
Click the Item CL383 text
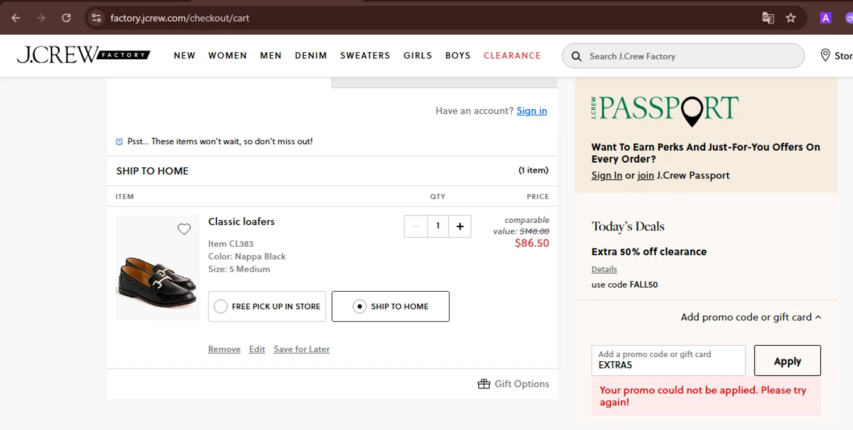point(230,244)
